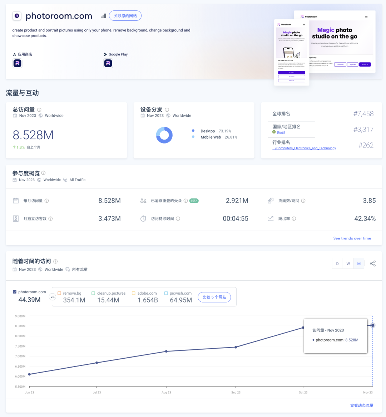Click See trends over time link
This screenshot has width=386, height=417.
coord(352,238)
